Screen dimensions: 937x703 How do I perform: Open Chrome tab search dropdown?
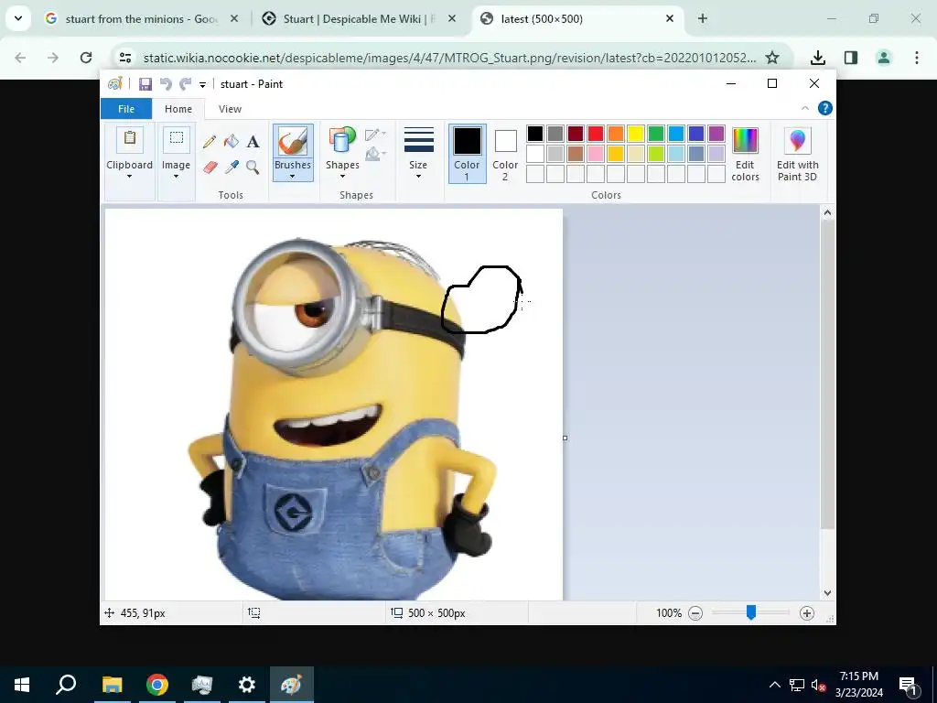(x=18, y=18)
